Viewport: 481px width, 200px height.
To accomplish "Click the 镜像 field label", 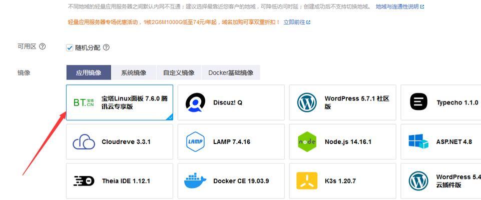I will (24, 73).
